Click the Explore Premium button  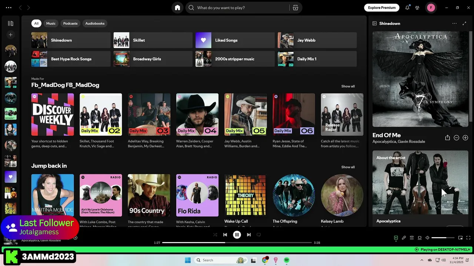click(382, 8)
